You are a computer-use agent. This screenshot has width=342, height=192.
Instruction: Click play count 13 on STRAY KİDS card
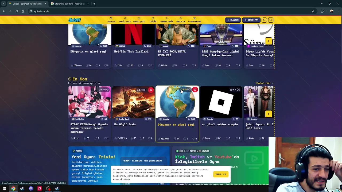click(104, 119)
